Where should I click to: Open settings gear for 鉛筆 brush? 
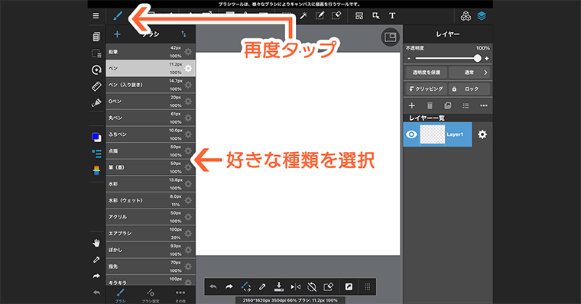point(188,52)
